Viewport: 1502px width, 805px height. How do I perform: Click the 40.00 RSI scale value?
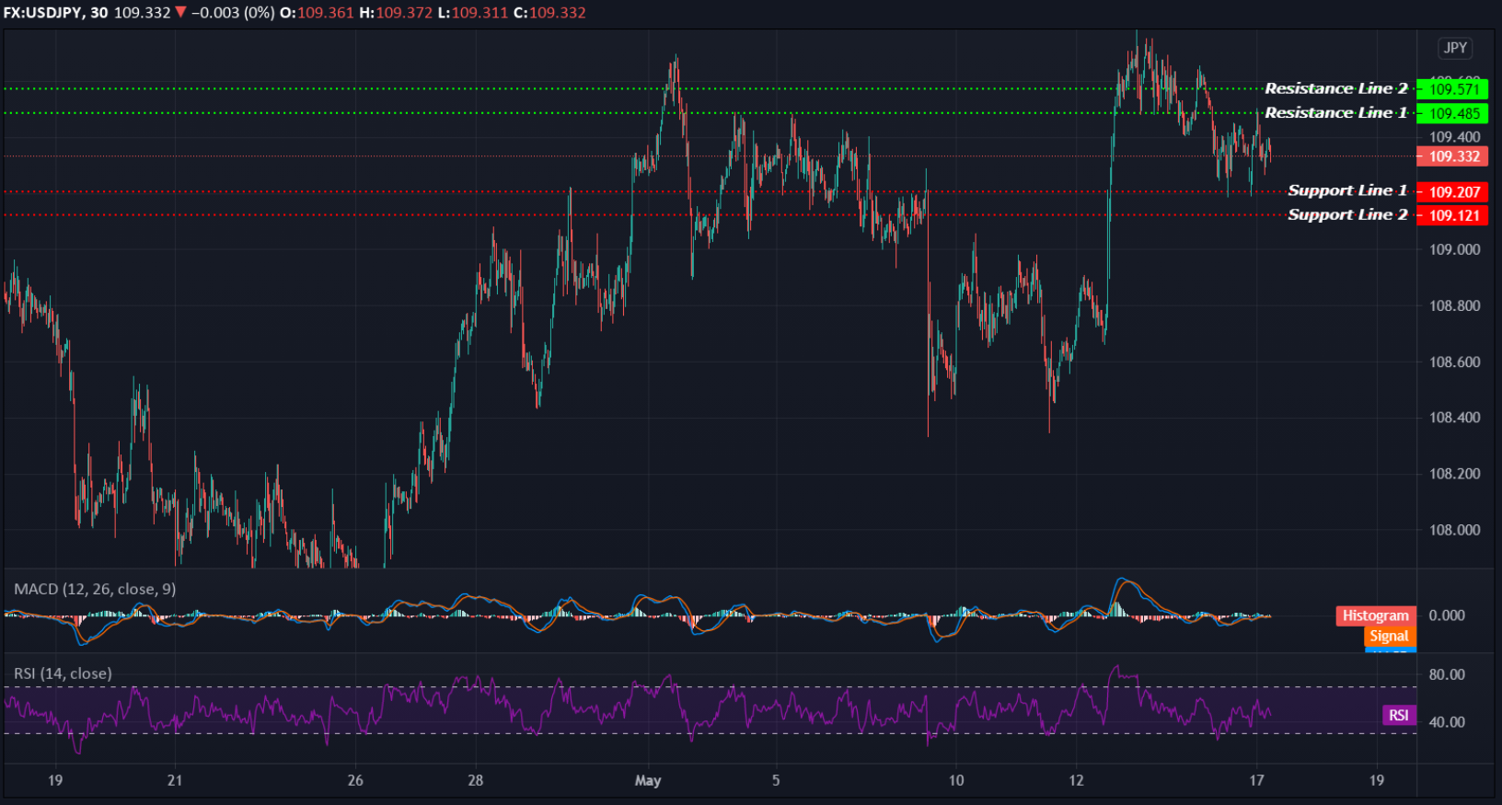pyautogui.click(x=1447, y=722)
